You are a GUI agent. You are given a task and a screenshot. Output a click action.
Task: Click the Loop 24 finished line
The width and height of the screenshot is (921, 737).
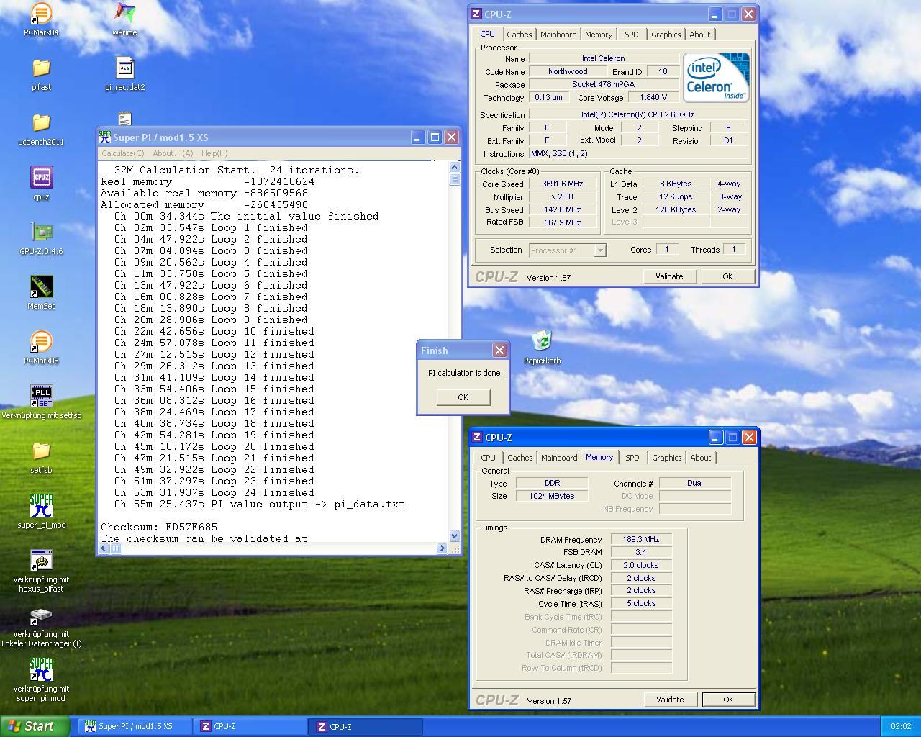tap(214, 492)
